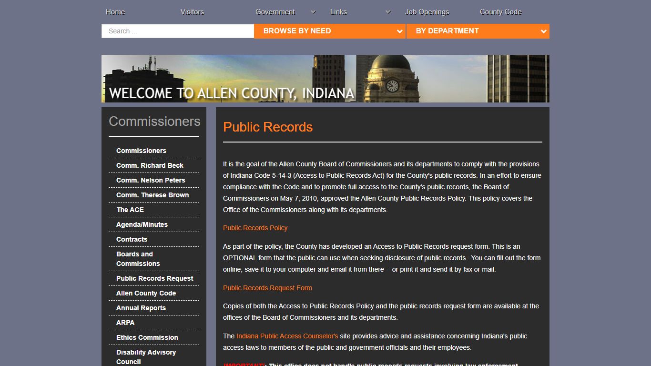The image size is (651, 366).
Task: Open the Visitors menu item
Action: [192, 12]
